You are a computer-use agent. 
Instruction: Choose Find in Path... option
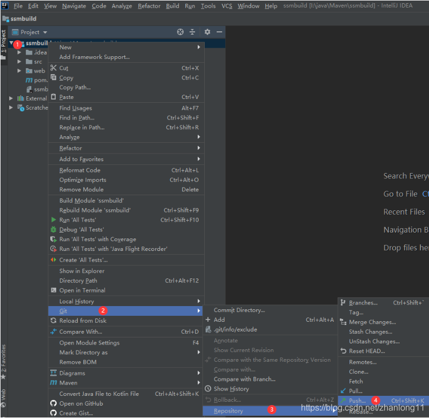[x=126, y=118]
